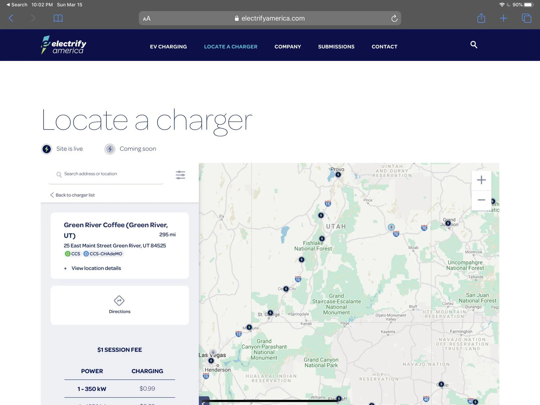
Task: Open the charger filter sliders icon
Action: 180,175
